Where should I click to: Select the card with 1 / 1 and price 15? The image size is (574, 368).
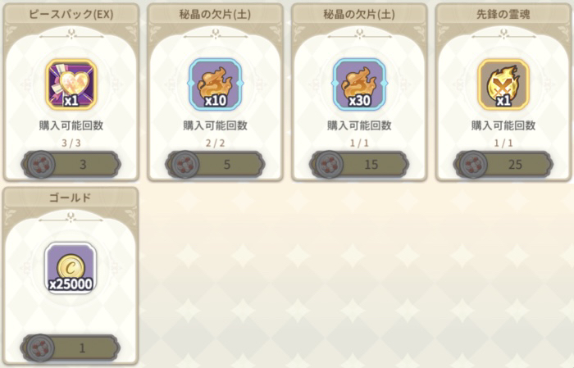[359, 92]
